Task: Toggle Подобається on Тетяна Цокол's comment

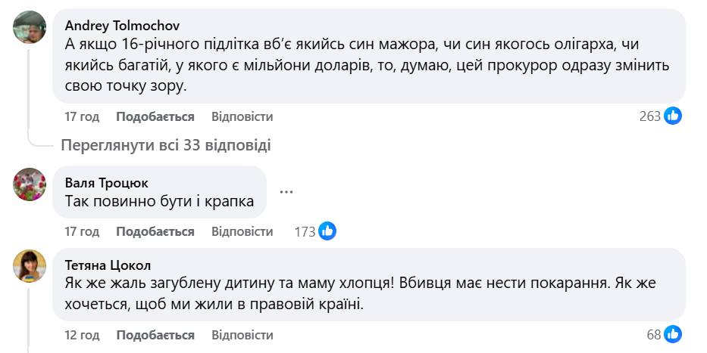Action: click(x=155, y=335)
